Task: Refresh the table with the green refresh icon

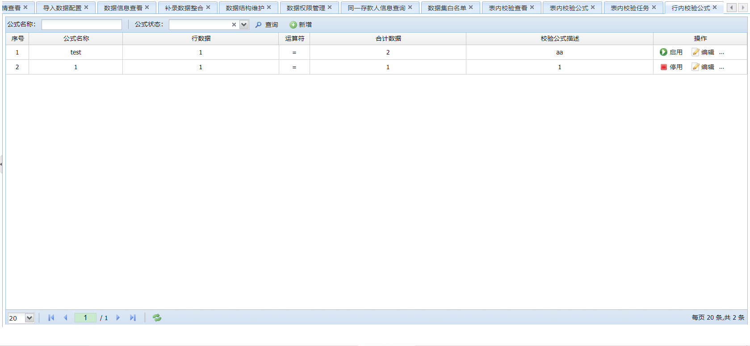Action: coord(157,318)
